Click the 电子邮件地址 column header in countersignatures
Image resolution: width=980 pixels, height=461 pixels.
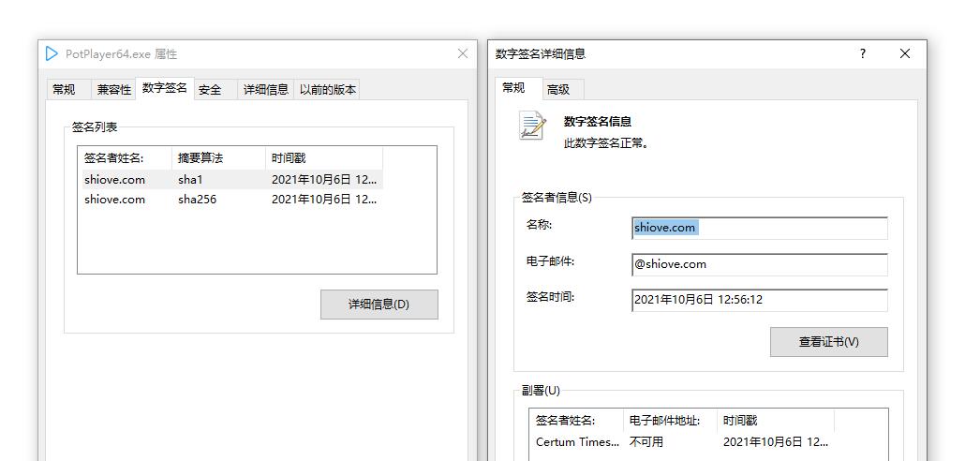tap(670, 421)
